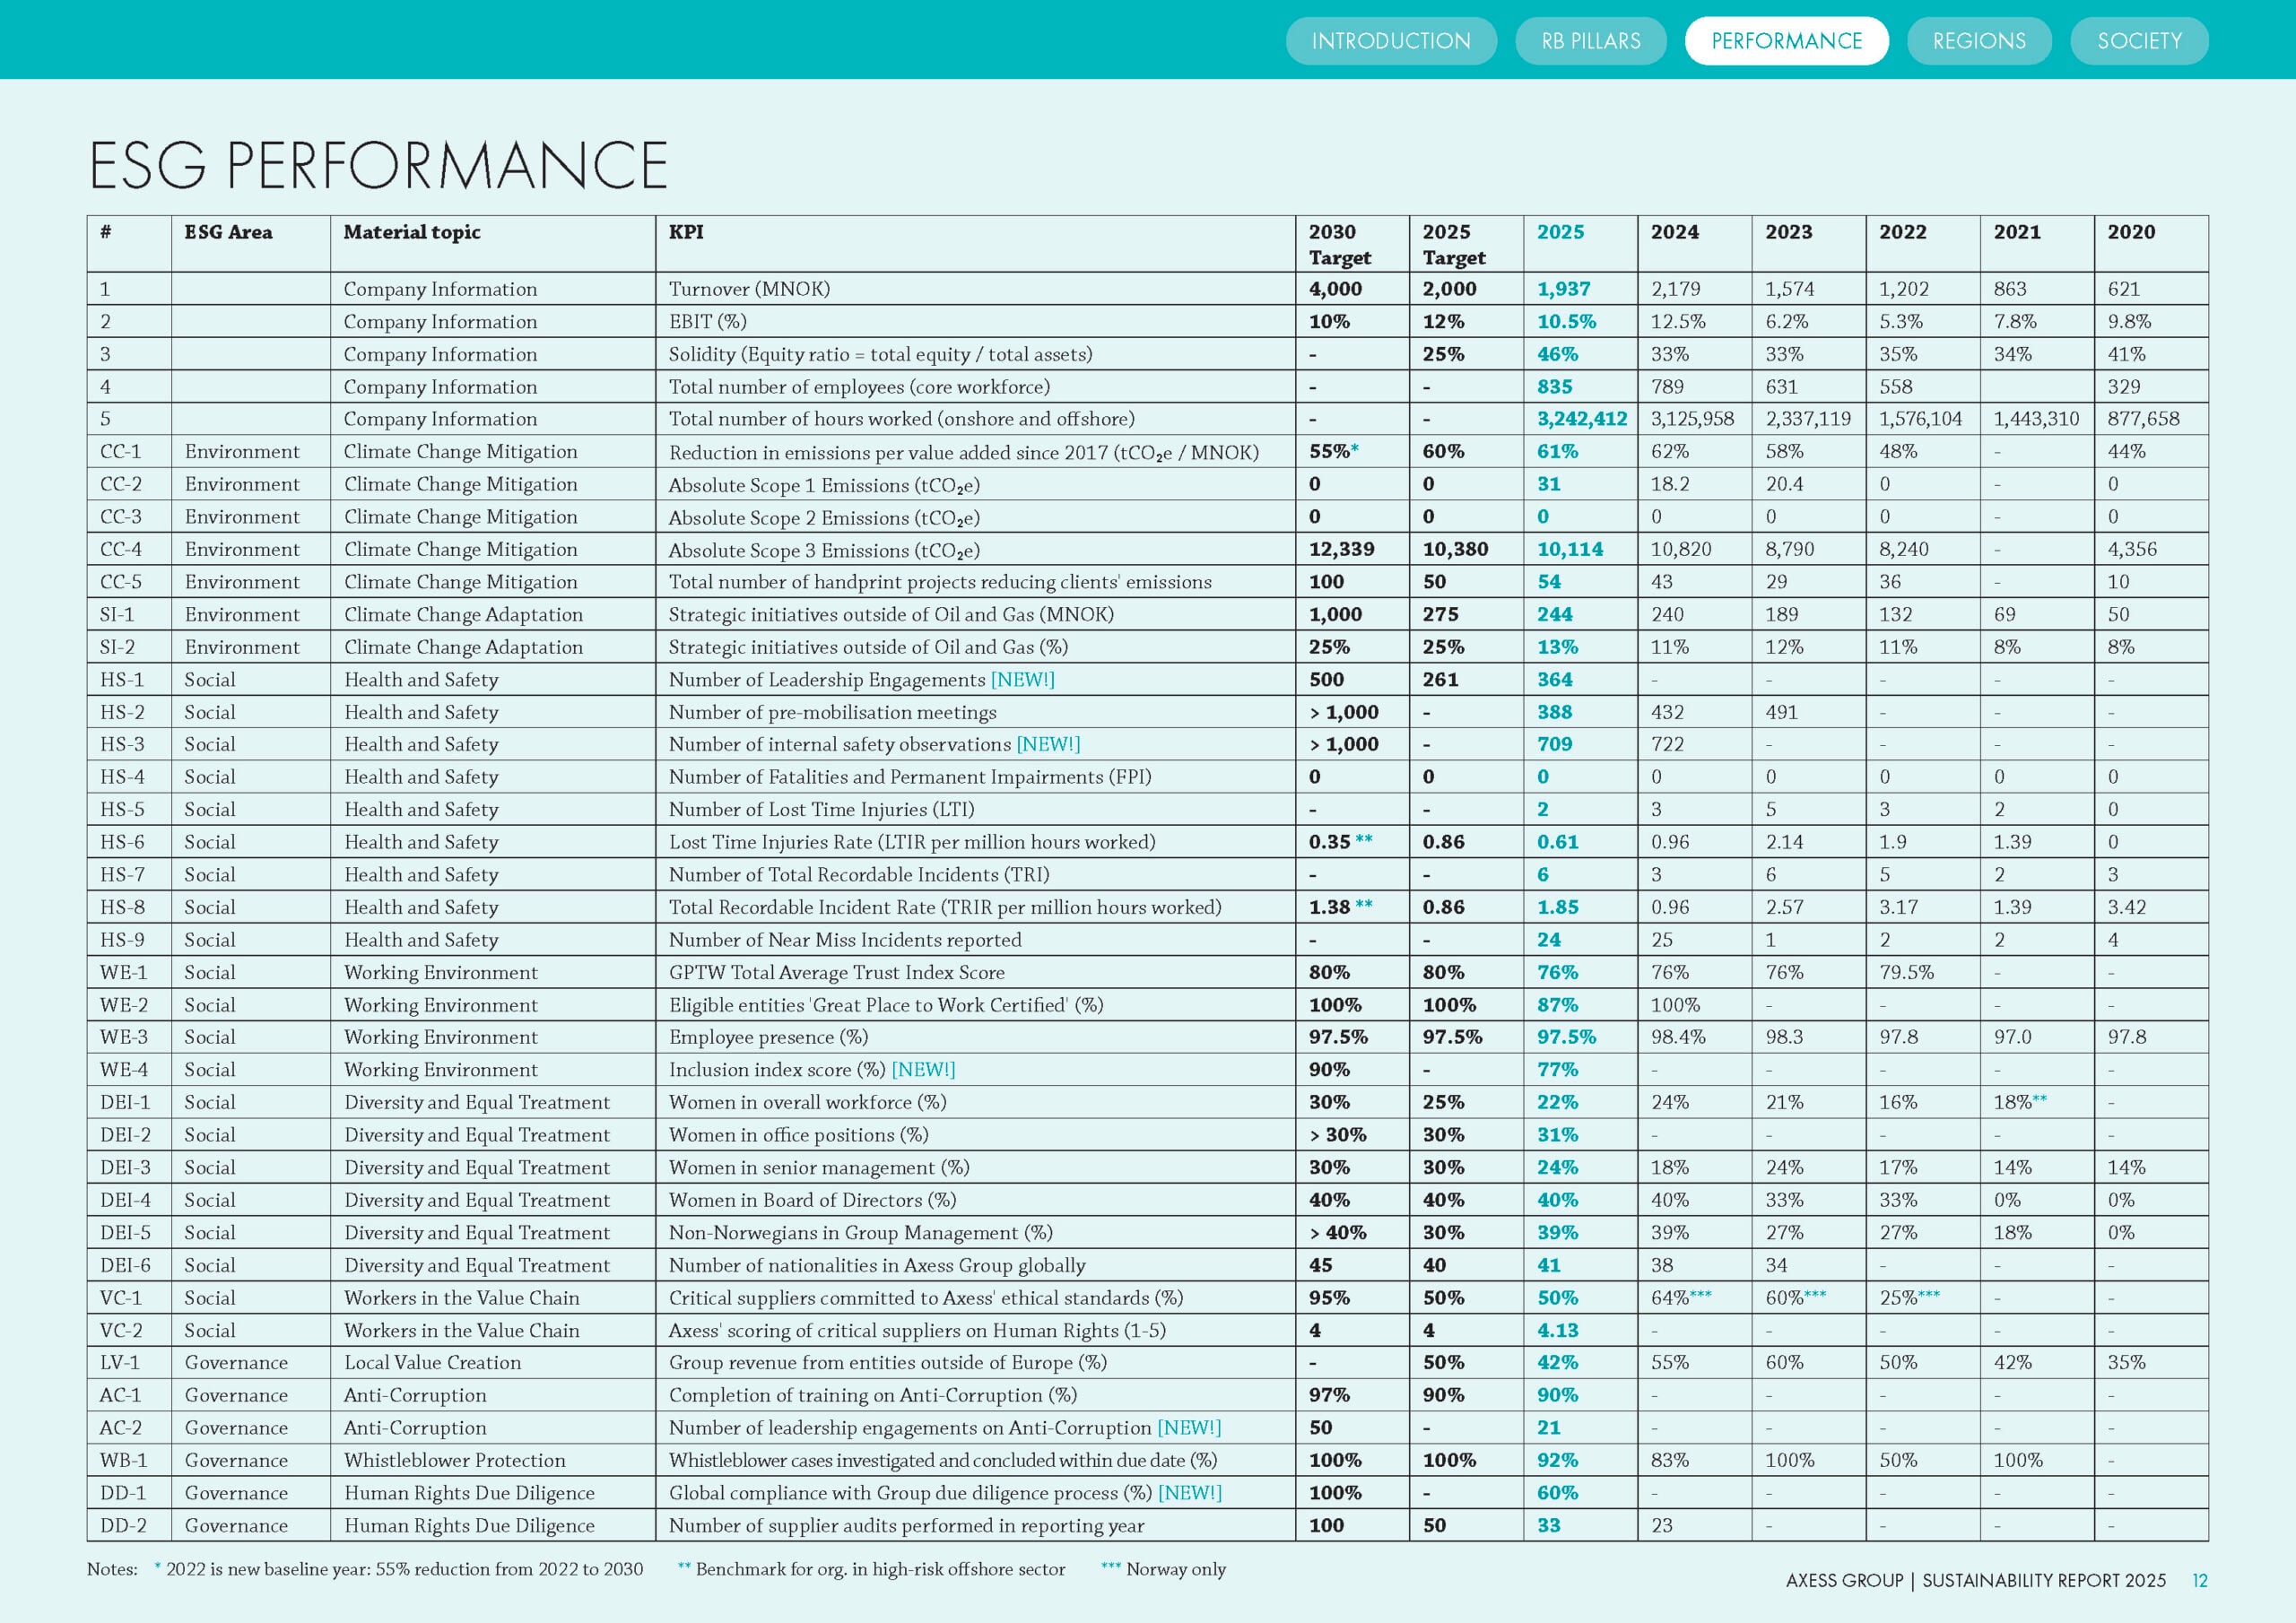Screen dimensions: 2296x1623
Task: Click the supplier audits 2025 value '33'
Action: 1549,1526
